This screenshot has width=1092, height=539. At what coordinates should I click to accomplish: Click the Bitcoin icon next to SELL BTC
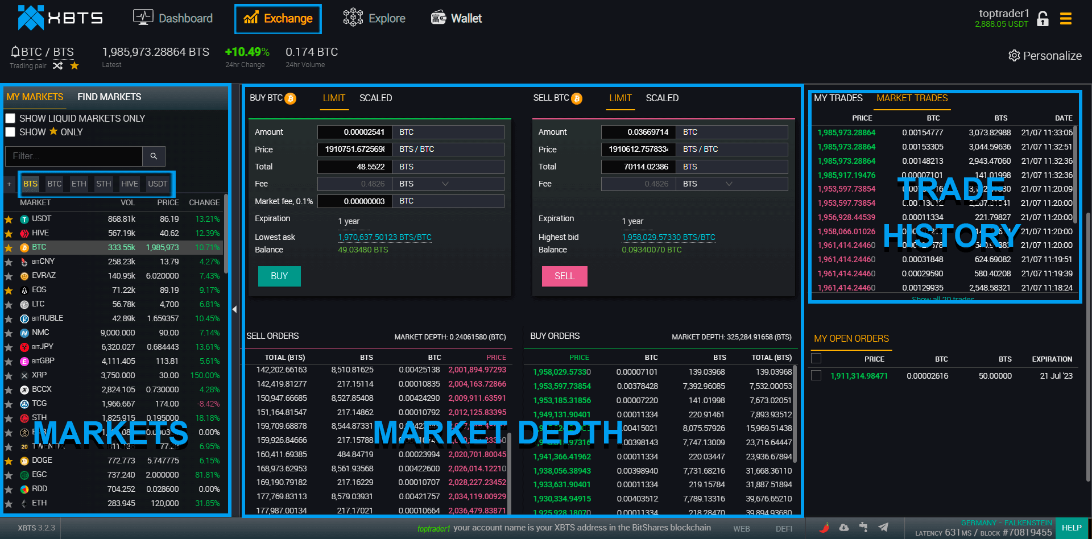577,98
